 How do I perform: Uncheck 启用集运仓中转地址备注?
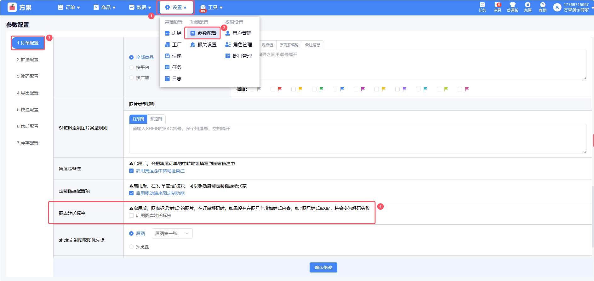coord(131,171)
